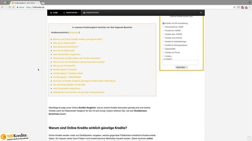Click the second red extension icon
This screenshot has width=252, height=141.
tap(246, 7)
